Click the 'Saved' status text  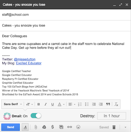coord(104,127)
